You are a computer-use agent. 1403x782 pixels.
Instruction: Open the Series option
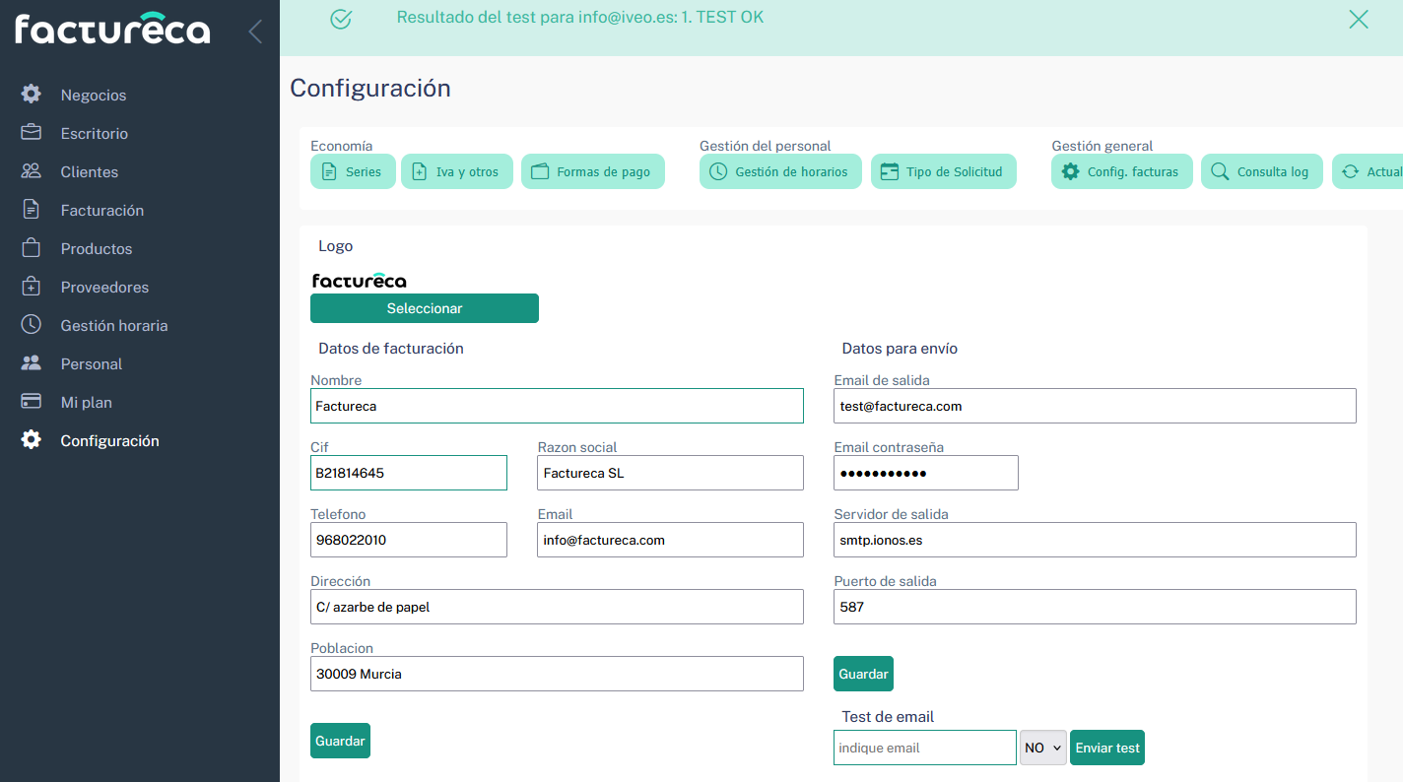click(353, 171)
